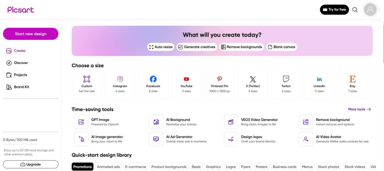
Task: Select the Animated ads tab
Action: [109, 167]
